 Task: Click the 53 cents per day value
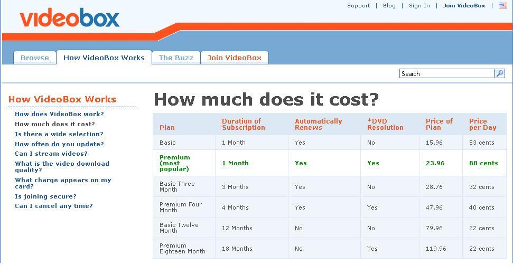[x=482, y=143]
